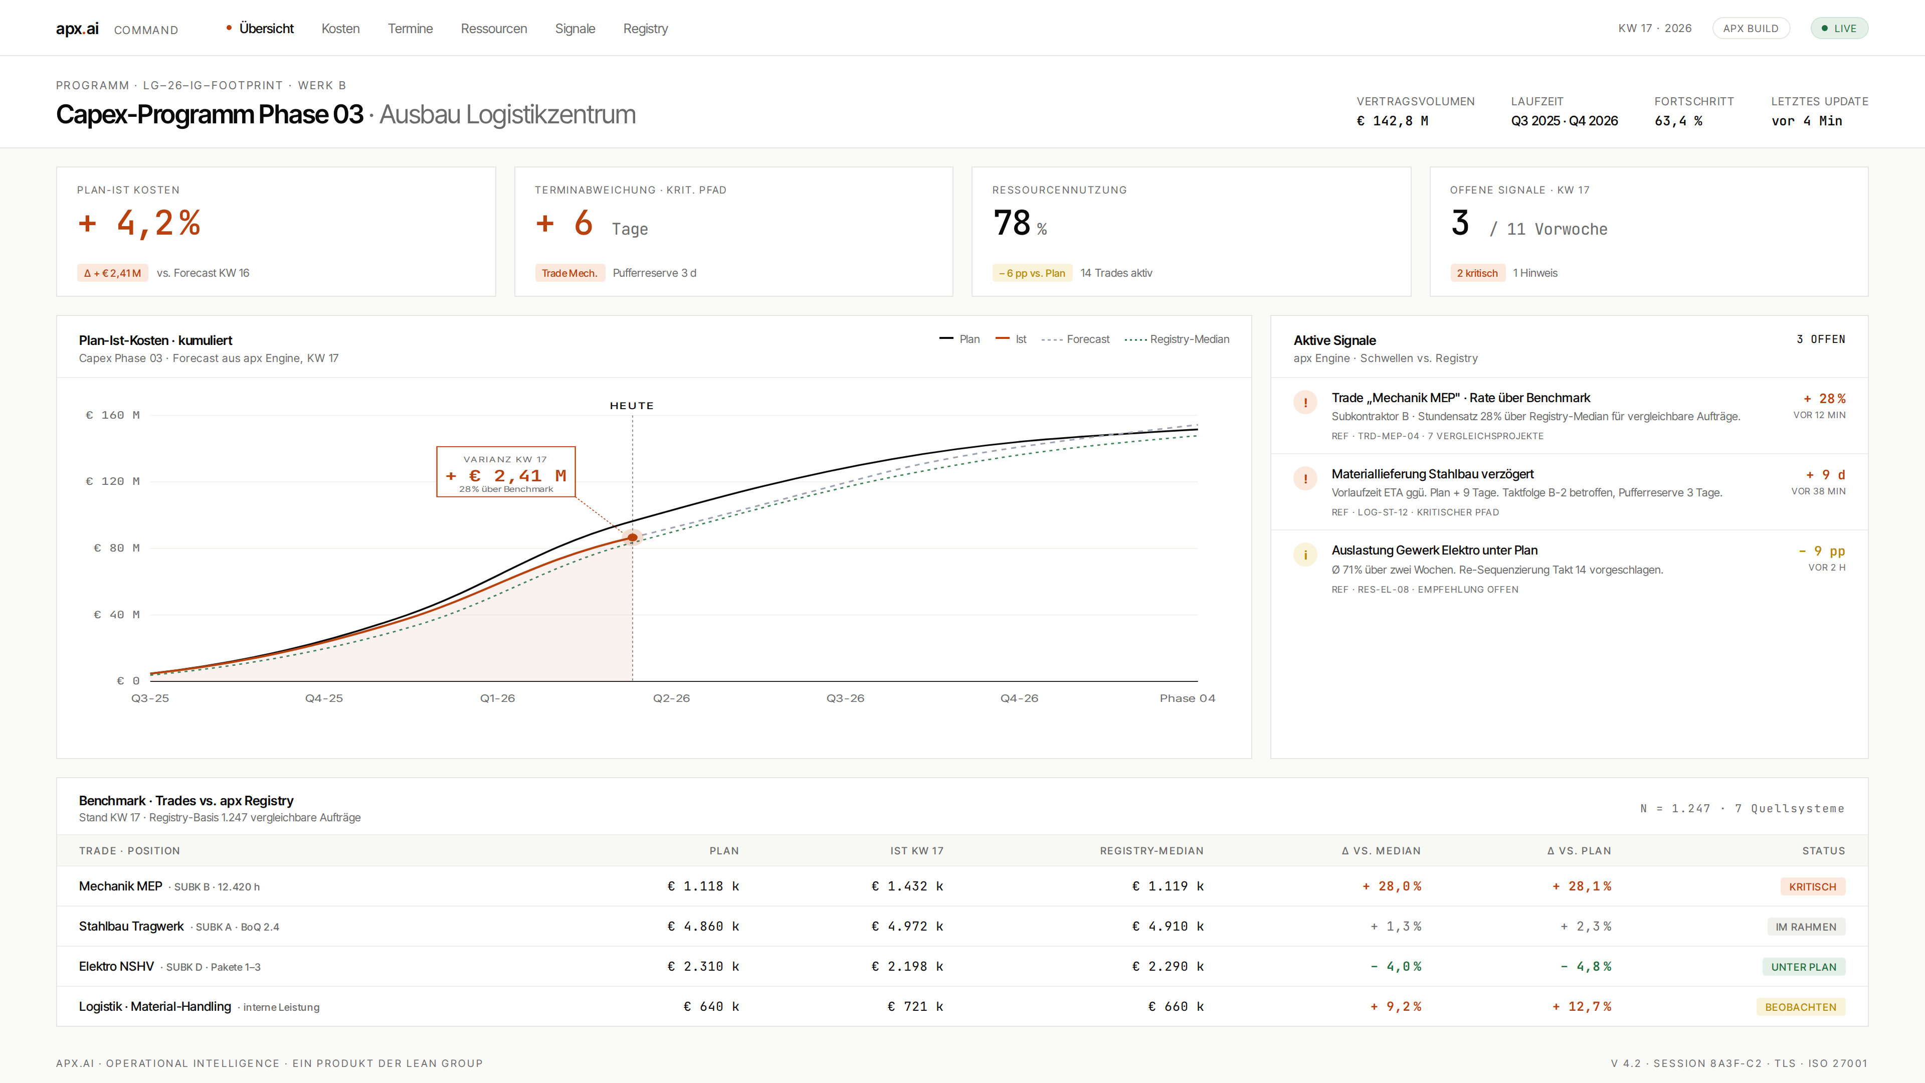The width and height of the screenshot is (1925, 1083).
Task: Click the '2 kritisch' signal tag
Action: pyautogui.click(x=1477, y=273)
